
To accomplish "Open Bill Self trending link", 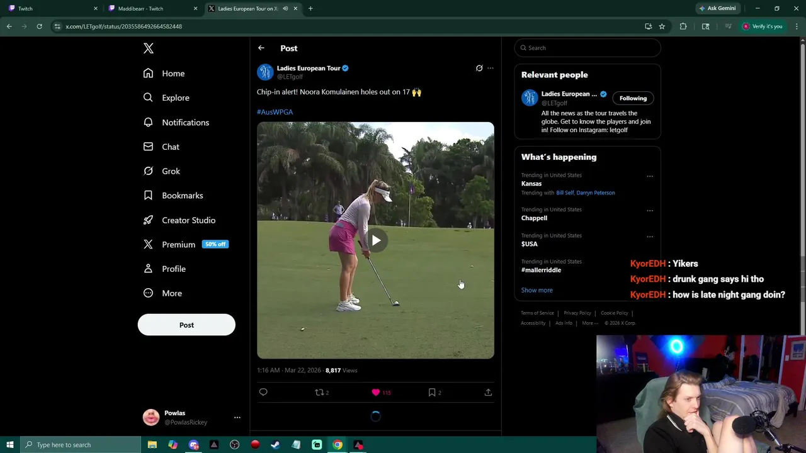I will 565,193.
